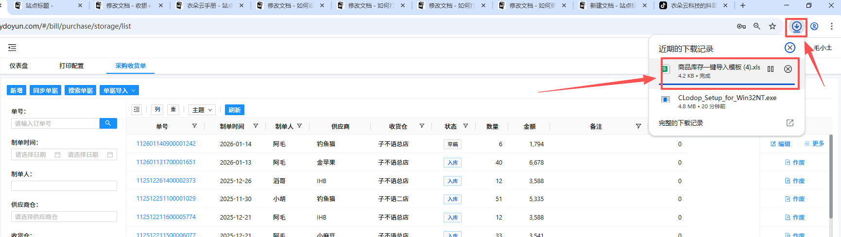The image size is (841, 237).
Task: Filter the 状态 column
Action: point(465,126)
